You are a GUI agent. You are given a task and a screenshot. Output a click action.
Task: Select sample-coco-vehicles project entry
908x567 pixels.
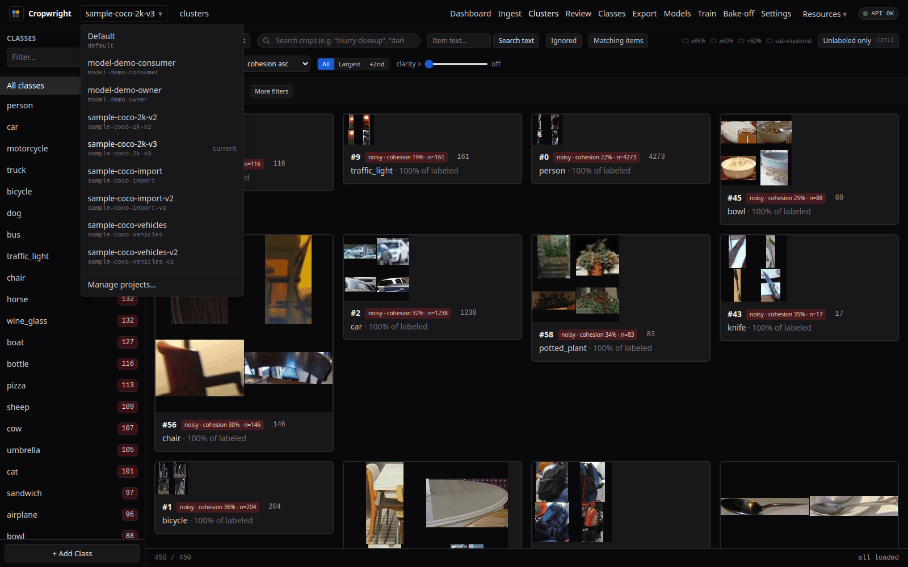click(162, 229)
